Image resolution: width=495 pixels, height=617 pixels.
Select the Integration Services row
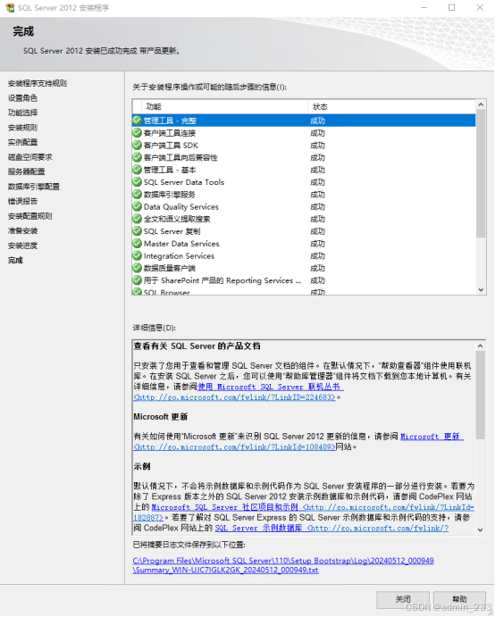point(304,255)
